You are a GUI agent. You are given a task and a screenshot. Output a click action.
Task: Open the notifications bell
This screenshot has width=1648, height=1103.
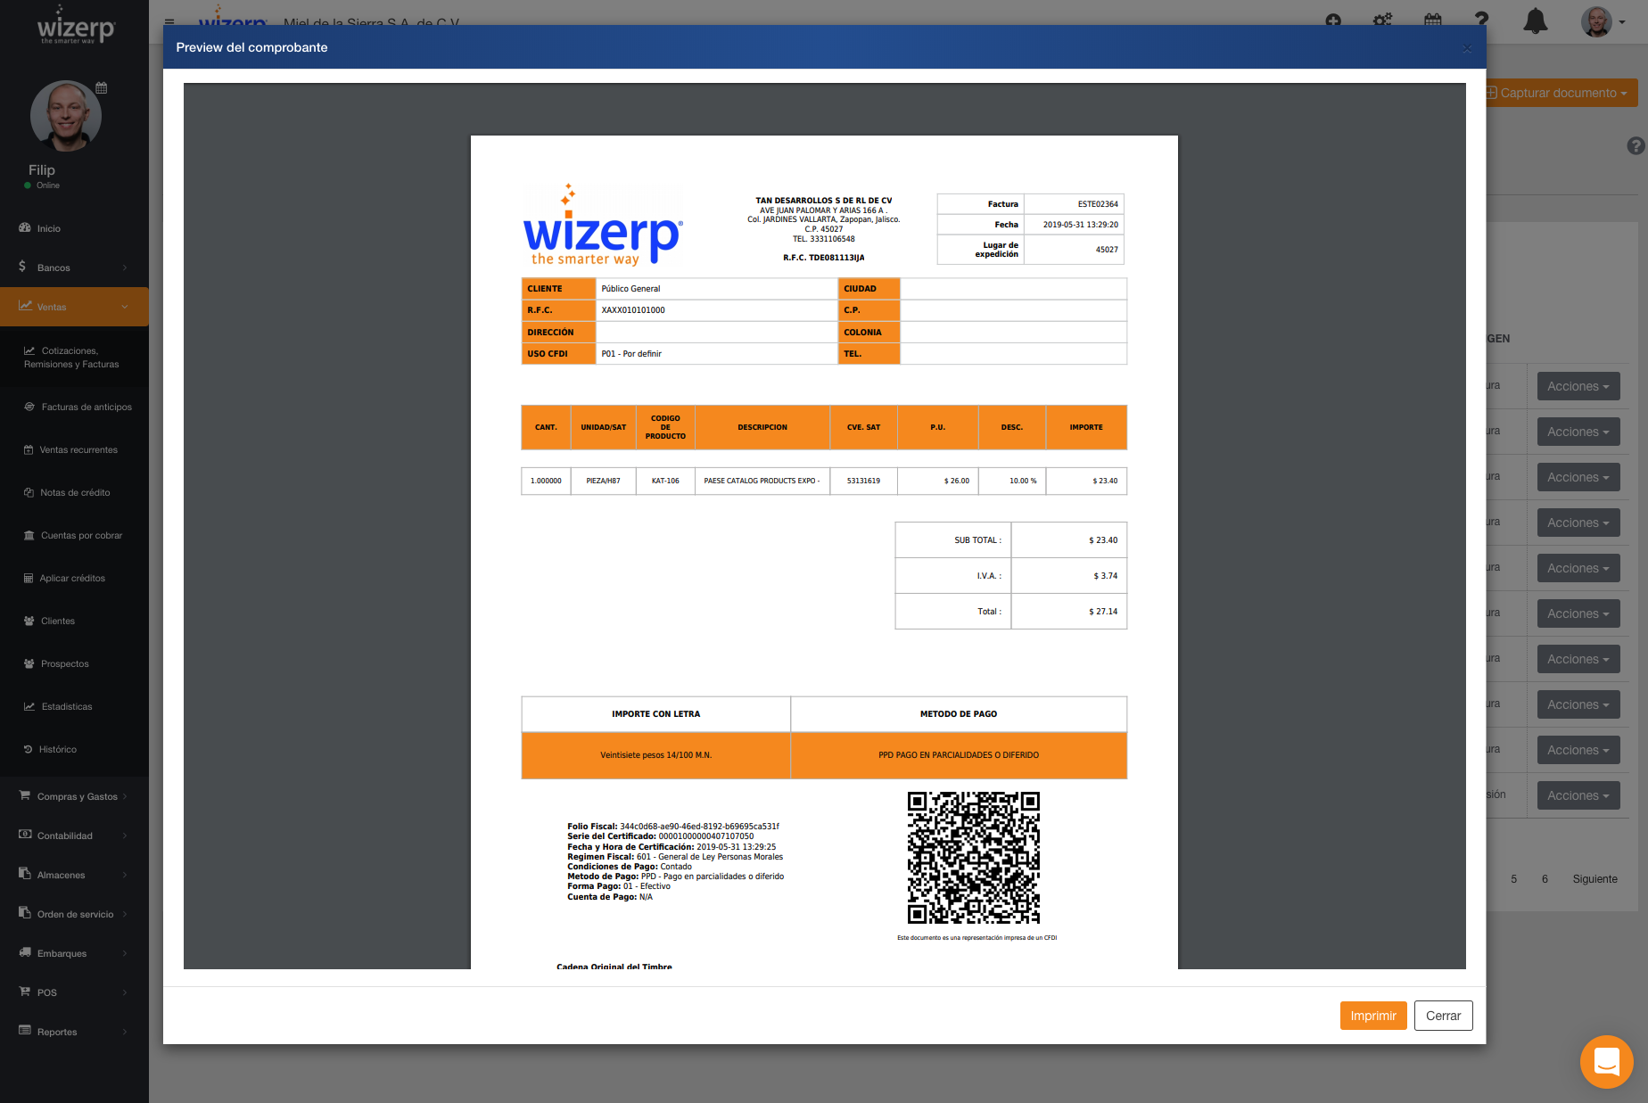pyautogui.click(x=1535, y=21)
